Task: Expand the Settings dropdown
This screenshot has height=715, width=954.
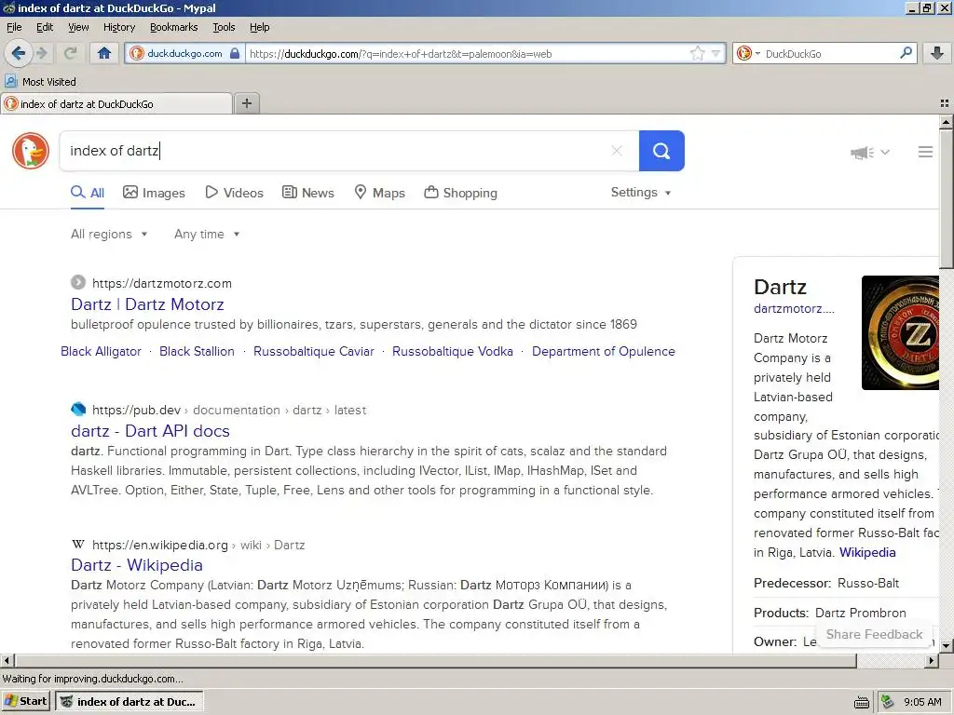Action: [x=641, y=192]
